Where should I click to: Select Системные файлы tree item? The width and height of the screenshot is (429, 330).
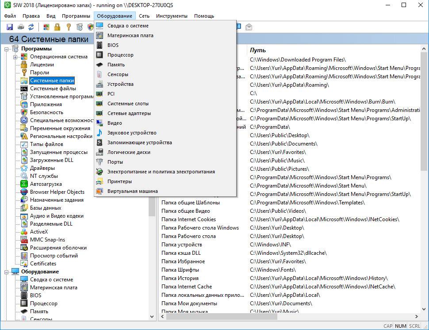tap(53, 88)
